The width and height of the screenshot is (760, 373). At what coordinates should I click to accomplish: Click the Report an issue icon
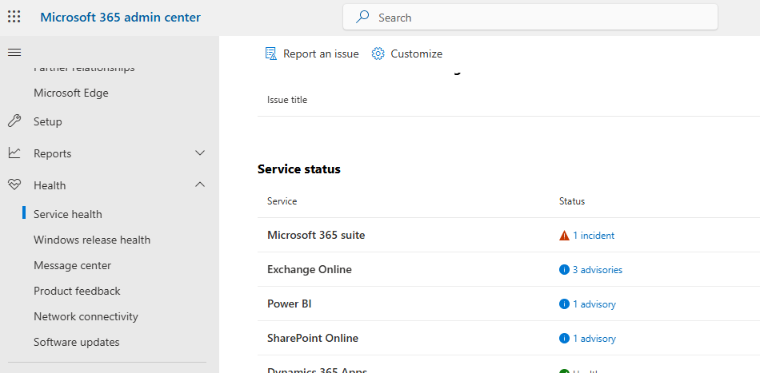pyautogui.click(x=270, y=54)
